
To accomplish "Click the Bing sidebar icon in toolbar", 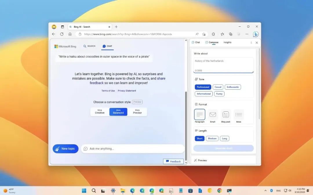I will point(256,34).
